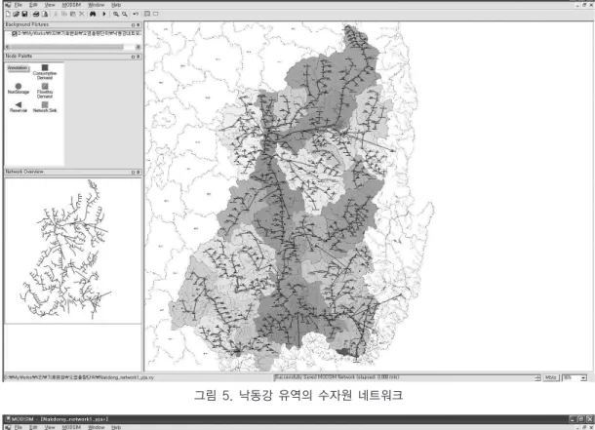Select the NonStorage node icon
Viewport: 595px width, 430px height.
click(x=19, y=86)
